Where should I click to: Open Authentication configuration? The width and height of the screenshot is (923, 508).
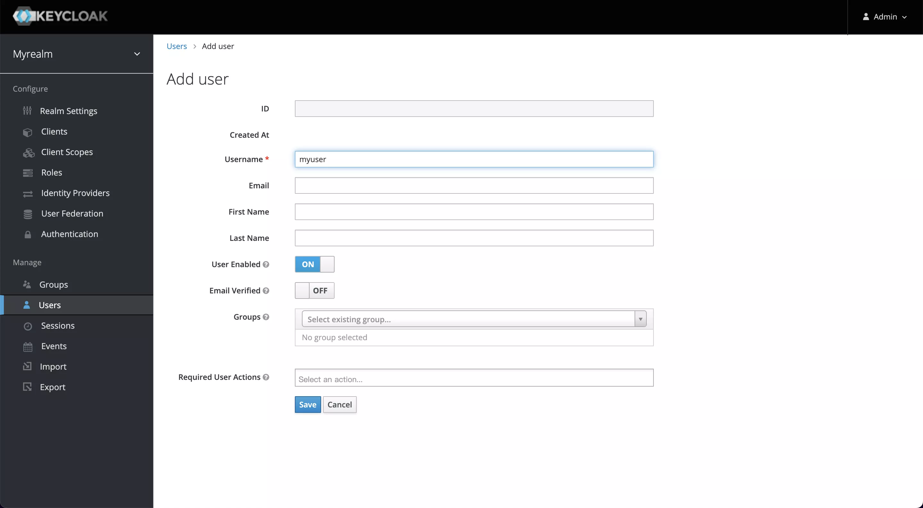70,234
